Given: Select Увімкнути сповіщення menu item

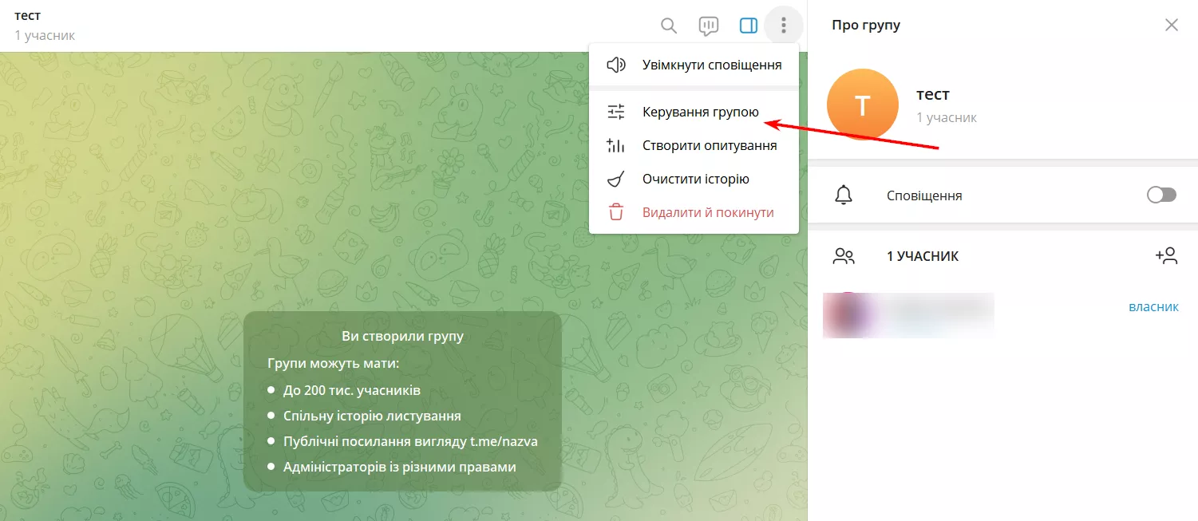Looking at the screenshot, I should 694,65.
